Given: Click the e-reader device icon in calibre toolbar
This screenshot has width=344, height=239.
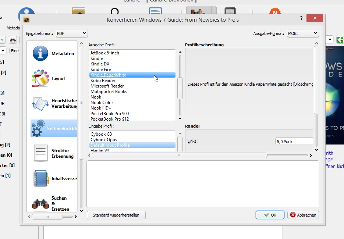Looking at the screenshot, I should (230, 11).
